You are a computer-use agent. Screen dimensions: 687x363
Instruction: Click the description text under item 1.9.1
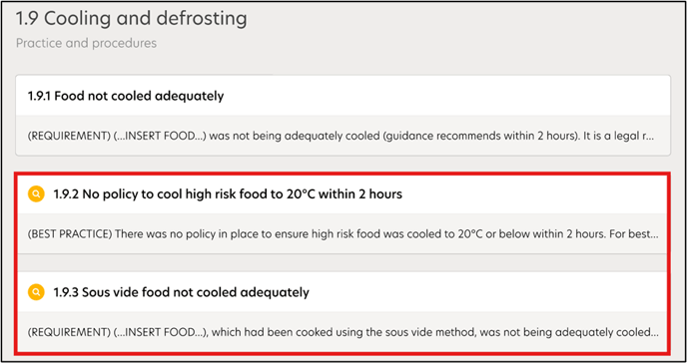342,136
